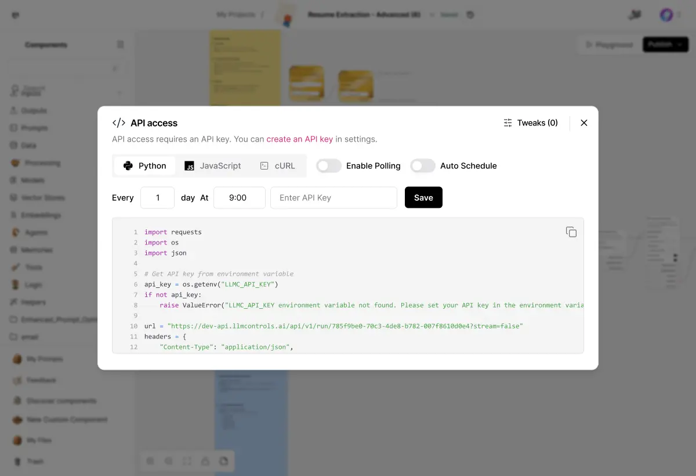Viewport: 696px width, 476px height.
Task: Turn on Auto Schedule
Action: [423, 165]
